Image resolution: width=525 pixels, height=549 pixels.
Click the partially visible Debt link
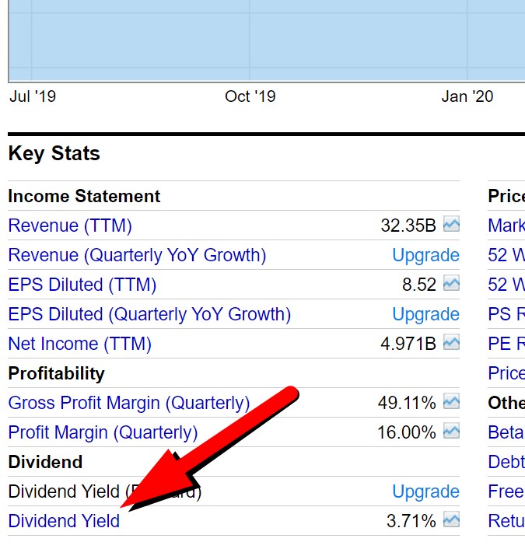point(506,463)
